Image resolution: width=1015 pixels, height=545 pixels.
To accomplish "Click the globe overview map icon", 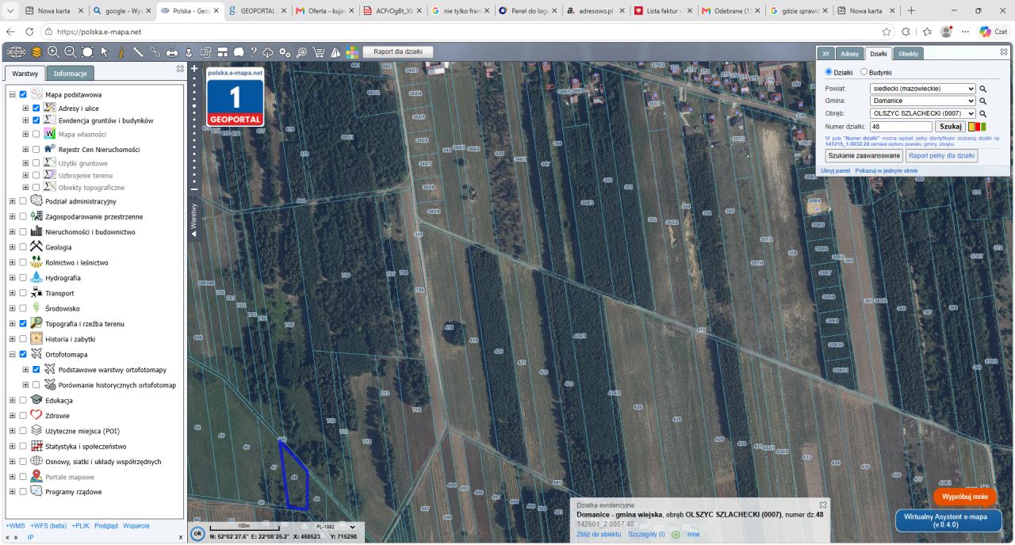I will (16, 52).
